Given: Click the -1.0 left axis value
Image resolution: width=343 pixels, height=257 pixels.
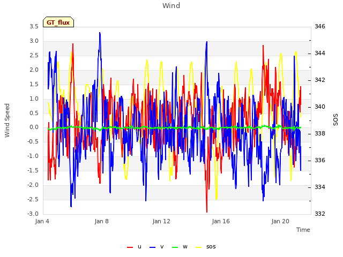Looking at the screenshot, I should pos(33,156).
